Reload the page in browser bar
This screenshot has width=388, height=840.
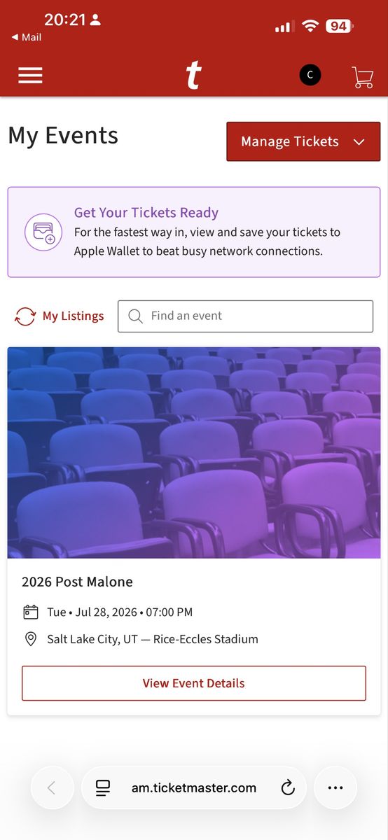coord(288,788)
